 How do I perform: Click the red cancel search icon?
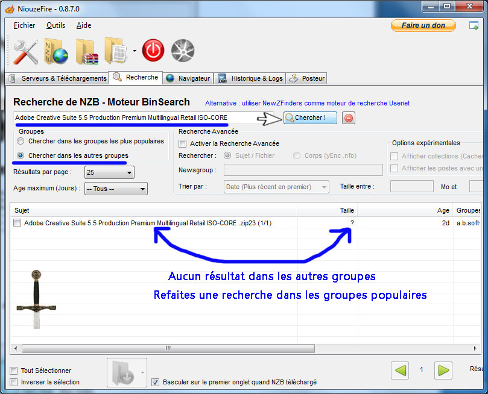tap(349, 118)
